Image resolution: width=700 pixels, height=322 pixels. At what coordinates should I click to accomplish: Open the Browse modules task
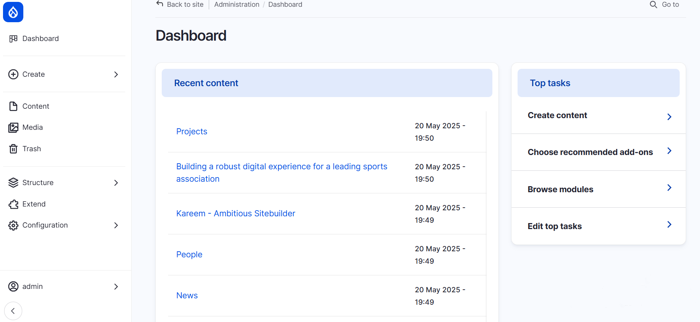tap(560, 190)
